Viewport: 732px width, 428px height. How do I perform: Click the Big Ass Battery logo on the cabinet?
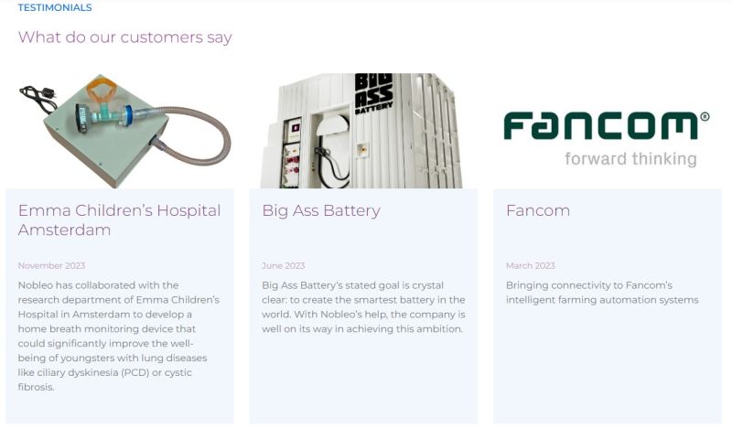click(373, 94)
